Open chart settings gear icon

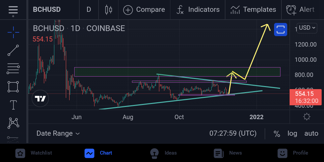(307, 117)
